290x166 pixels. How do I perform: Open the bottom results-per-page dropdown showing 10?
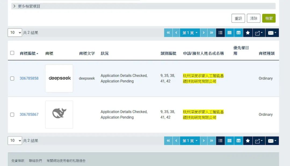[15, 141]
